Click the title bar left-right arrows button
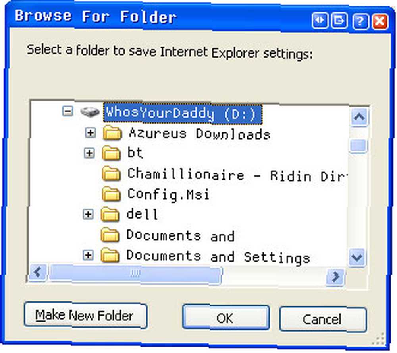 (x=320, y=20)
